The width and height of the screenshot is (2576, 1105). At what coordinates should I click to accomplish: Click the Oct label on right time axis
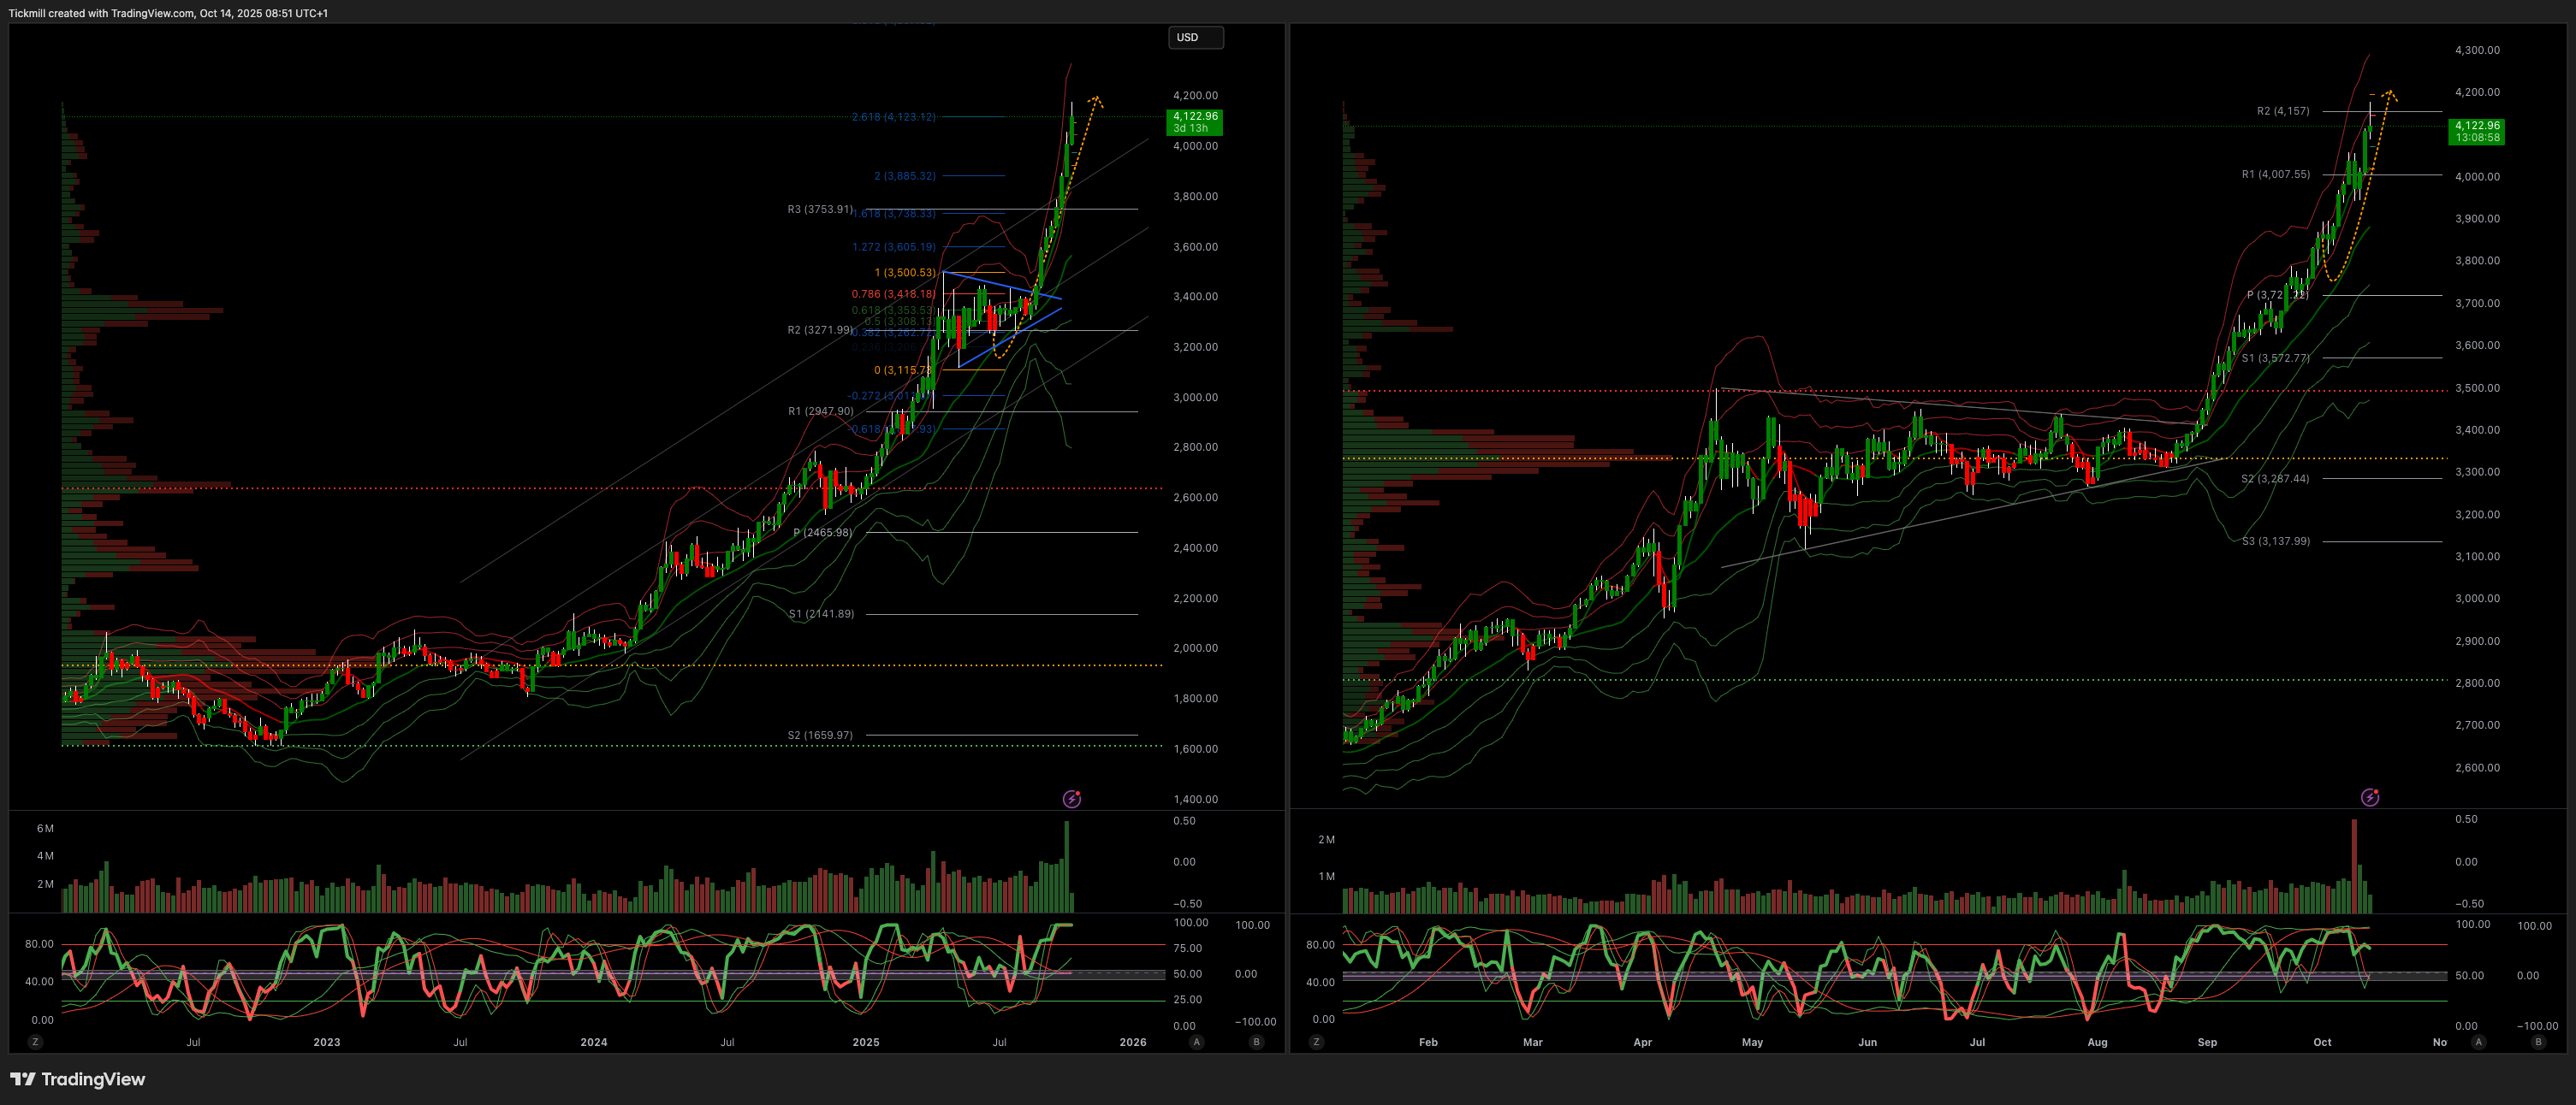(2321, 1042)
